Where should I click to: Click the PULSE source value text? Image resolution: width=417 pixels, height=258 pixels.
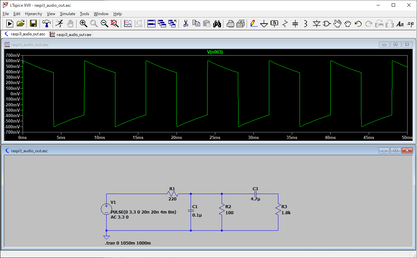143,212
